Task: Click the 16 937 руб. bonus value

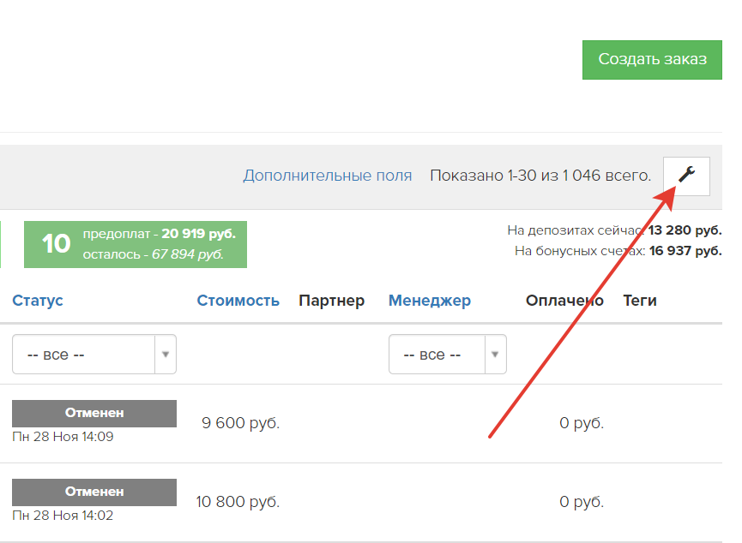Action: [x=685, y=250]
